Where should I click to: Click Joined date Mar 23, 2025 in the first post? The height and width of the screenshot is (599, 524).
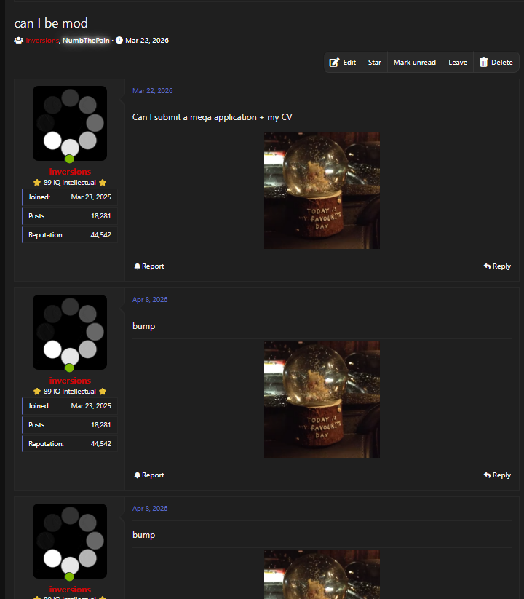[x=91, y=197]
